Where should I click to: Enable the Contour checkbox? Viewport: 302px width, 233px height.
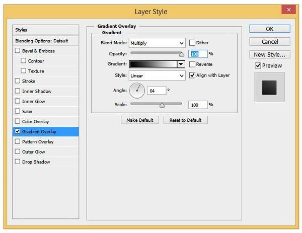23,61
